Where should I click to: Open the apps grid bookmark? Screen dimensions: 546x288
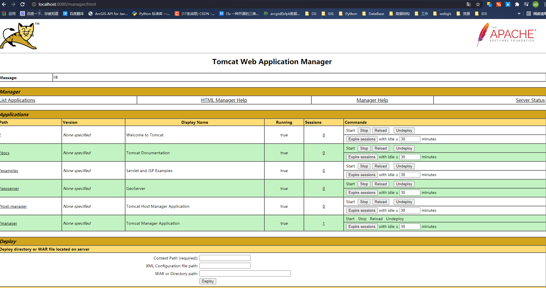point(9,14)
